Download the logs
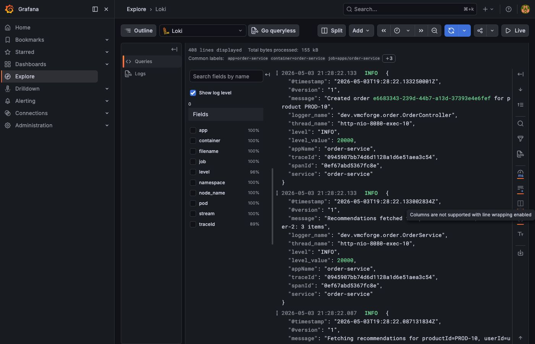The image size is (535, 344). (x=520, y=253)
